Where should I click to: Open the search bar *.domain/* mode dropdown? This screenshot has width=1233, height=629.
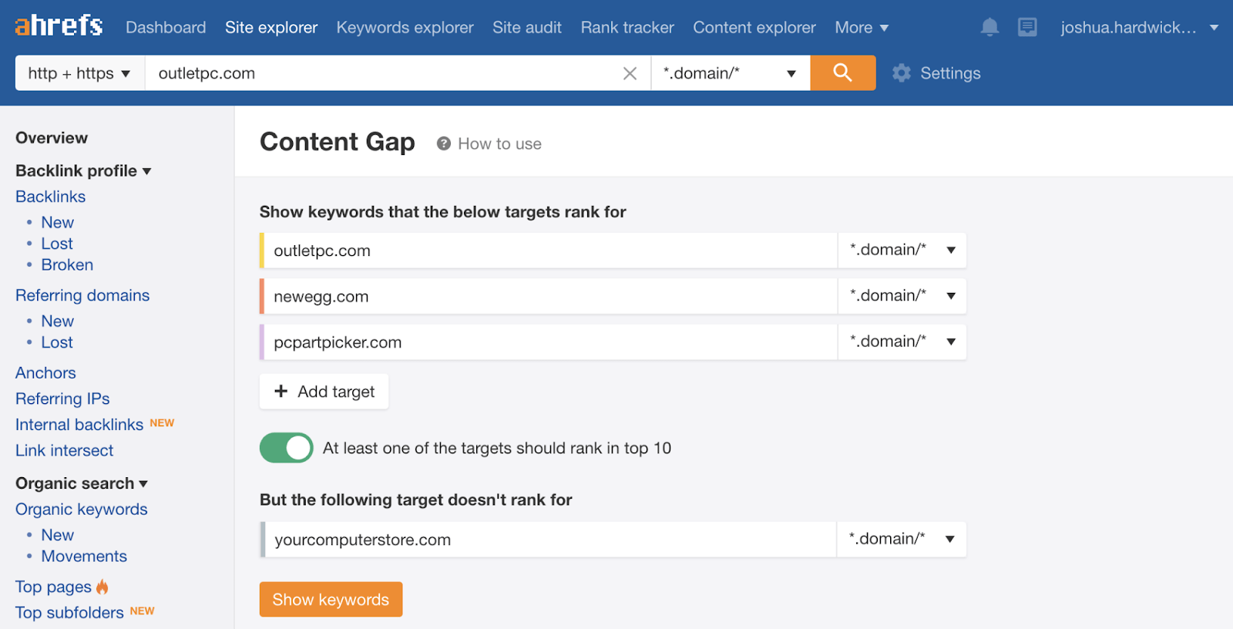(x=730, y=73)
